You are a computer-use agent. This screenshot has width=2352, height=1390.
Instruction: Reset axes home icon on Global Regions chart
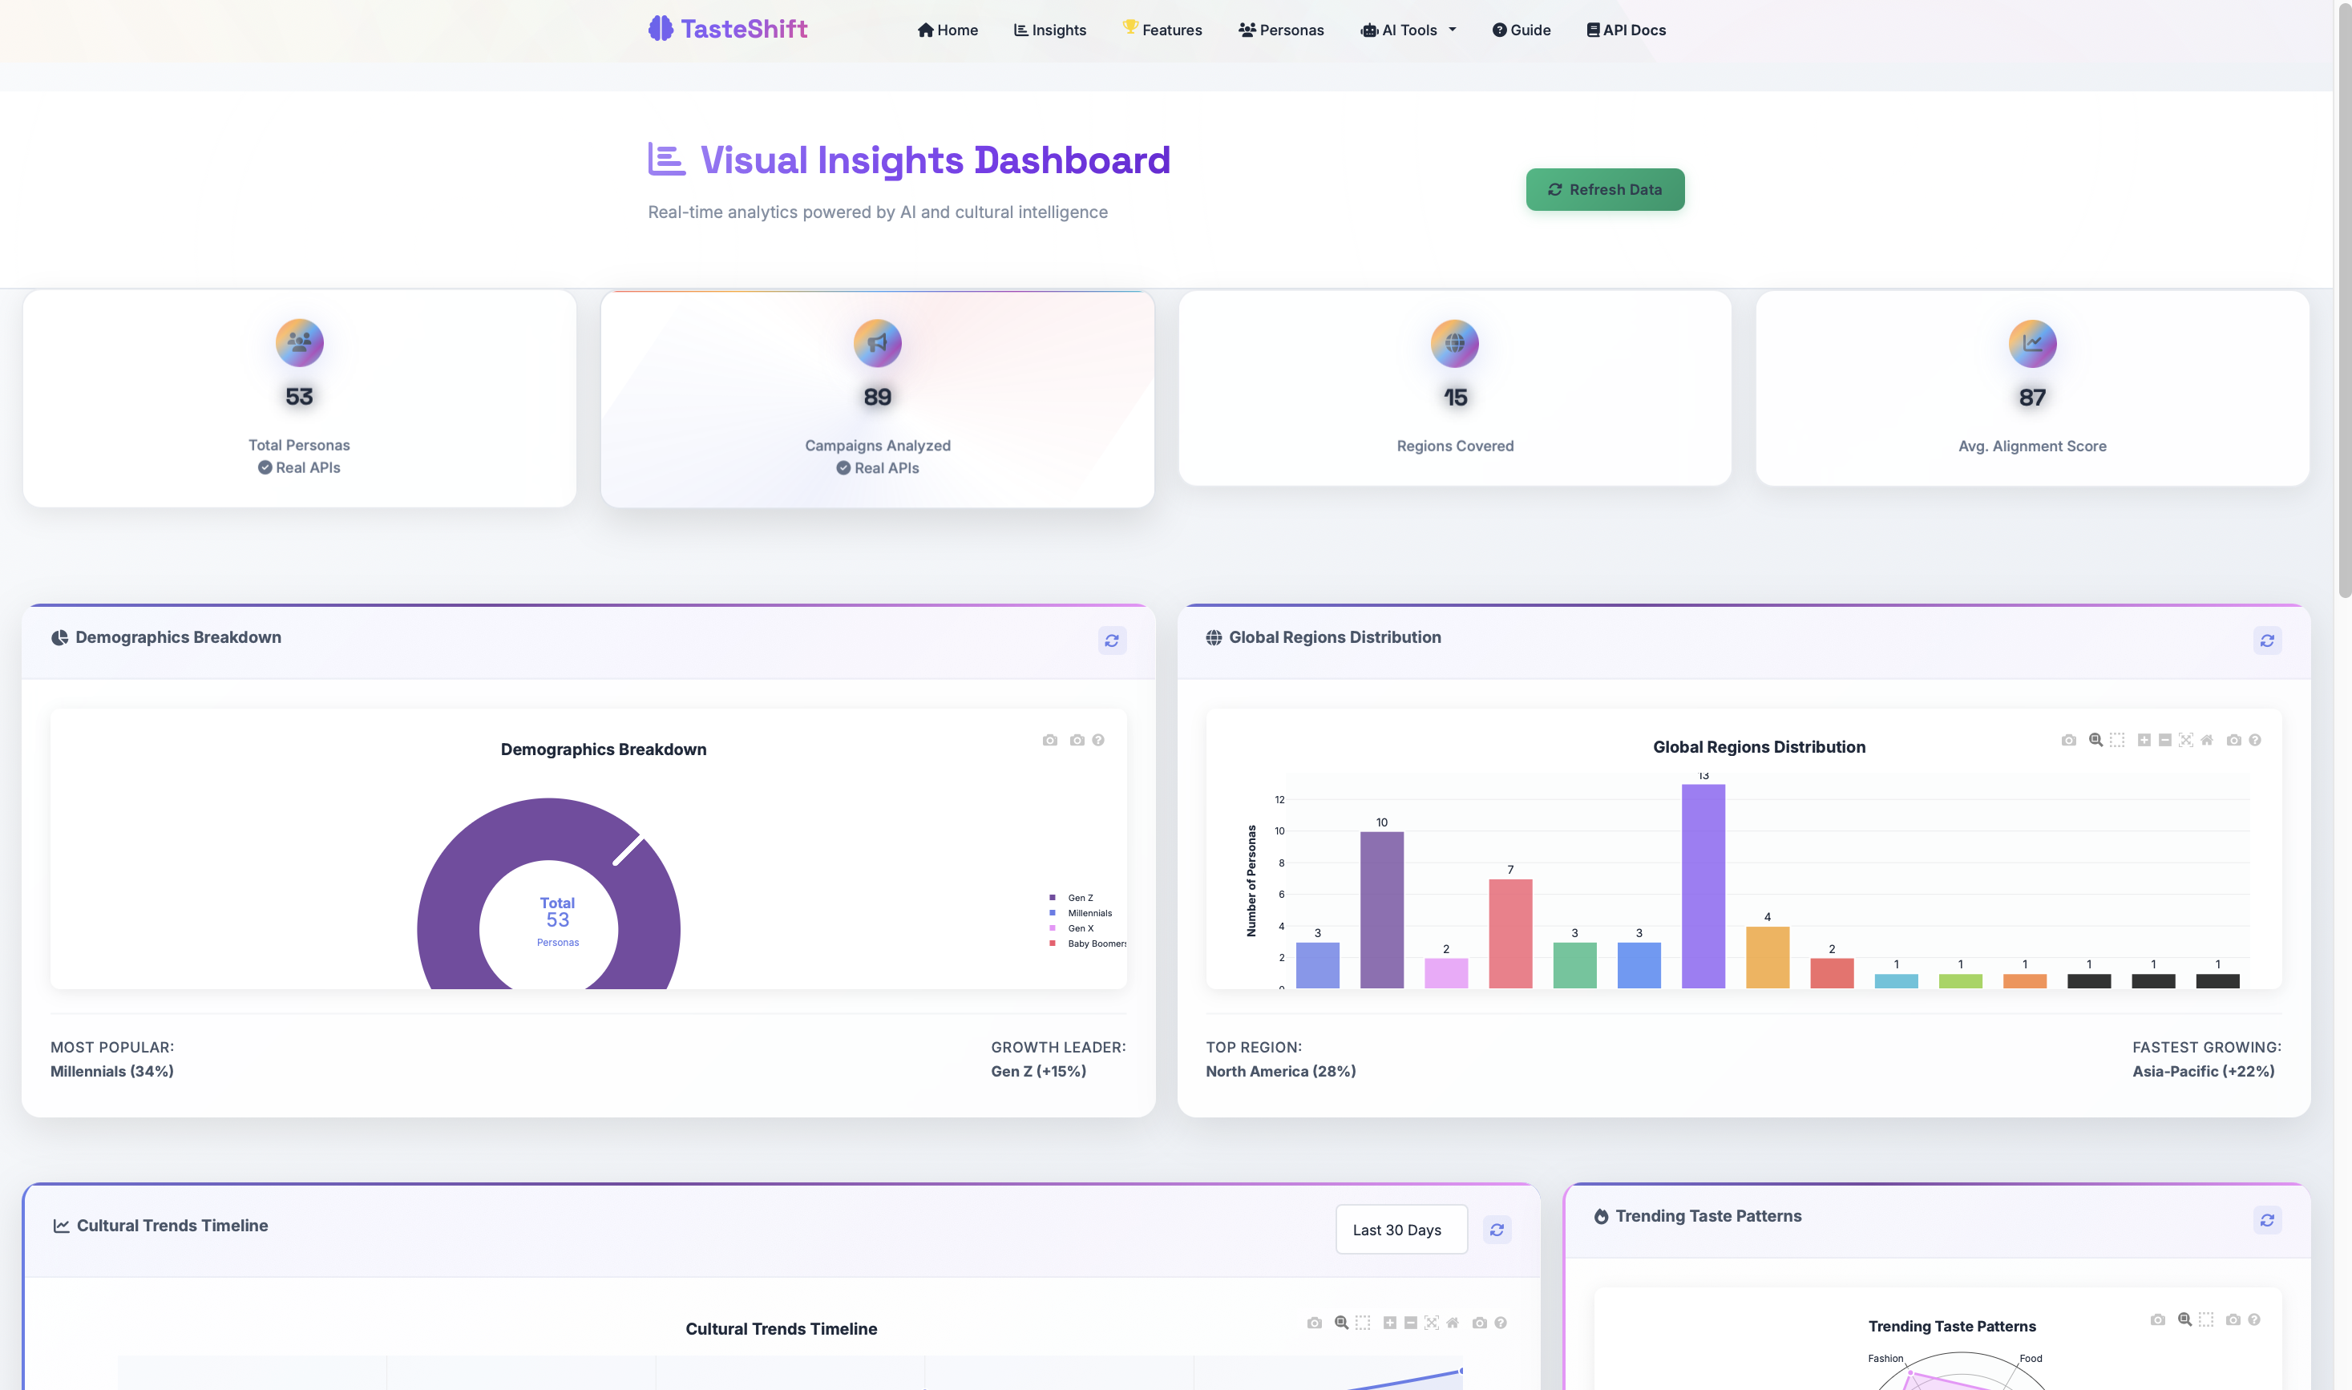(x=2207, y=740)
